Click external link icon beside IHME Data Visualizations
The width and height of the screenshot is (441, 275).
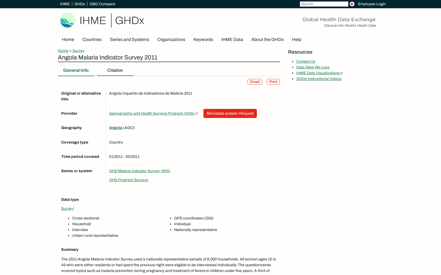click(341, 73)
